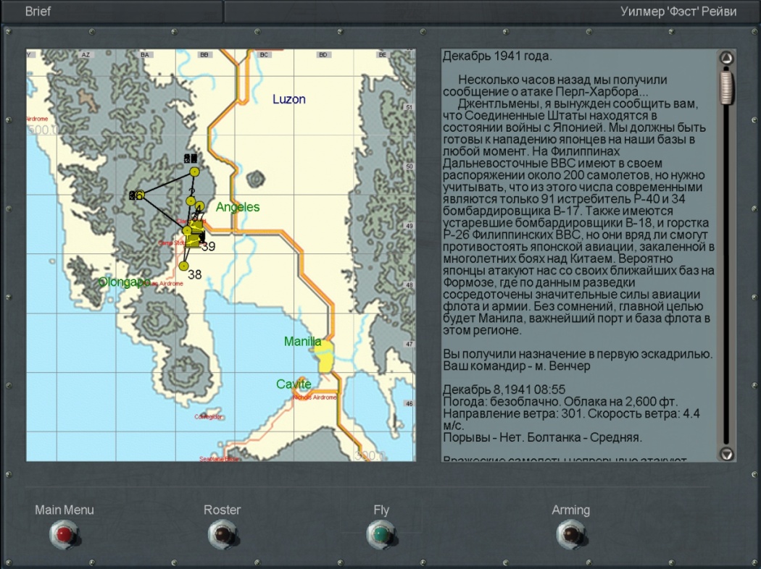Screen dimensions: 761x569
Task: Open the Arming screen button
Action: [x=570, y=534]
